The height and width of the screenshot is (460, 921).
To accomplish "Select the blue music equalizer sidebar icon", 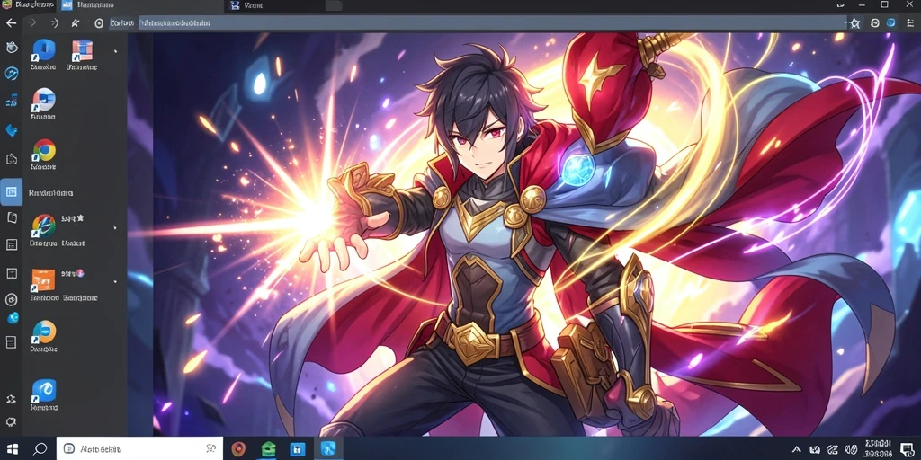I will 11,102.
